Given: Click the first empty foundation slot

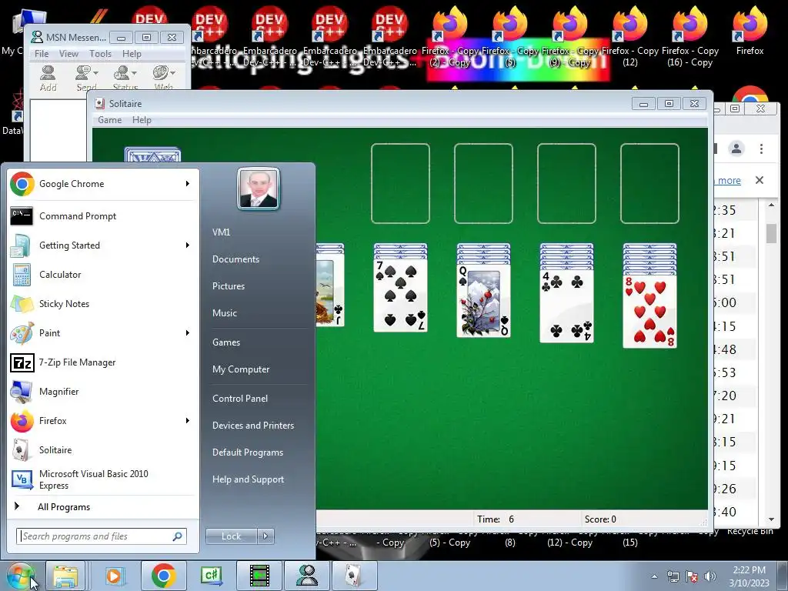Looking at the screenshot, I should pyautogui.click(x=400, y=183).
